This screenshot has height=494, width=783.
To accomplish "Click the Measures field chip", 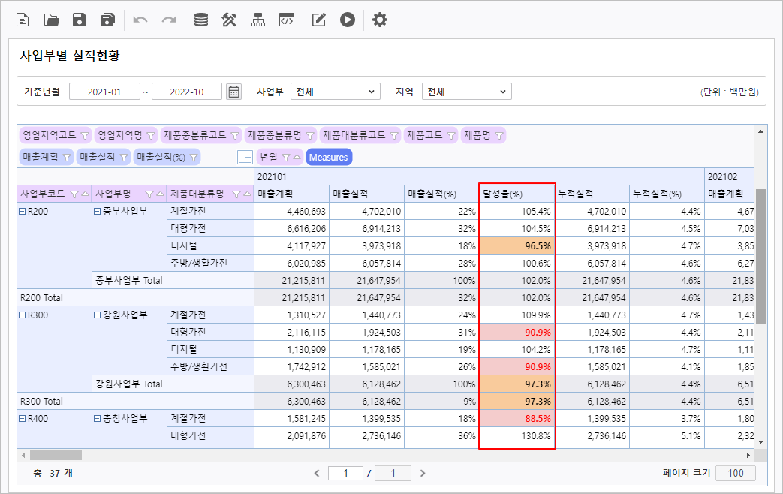I will [329, 158].
